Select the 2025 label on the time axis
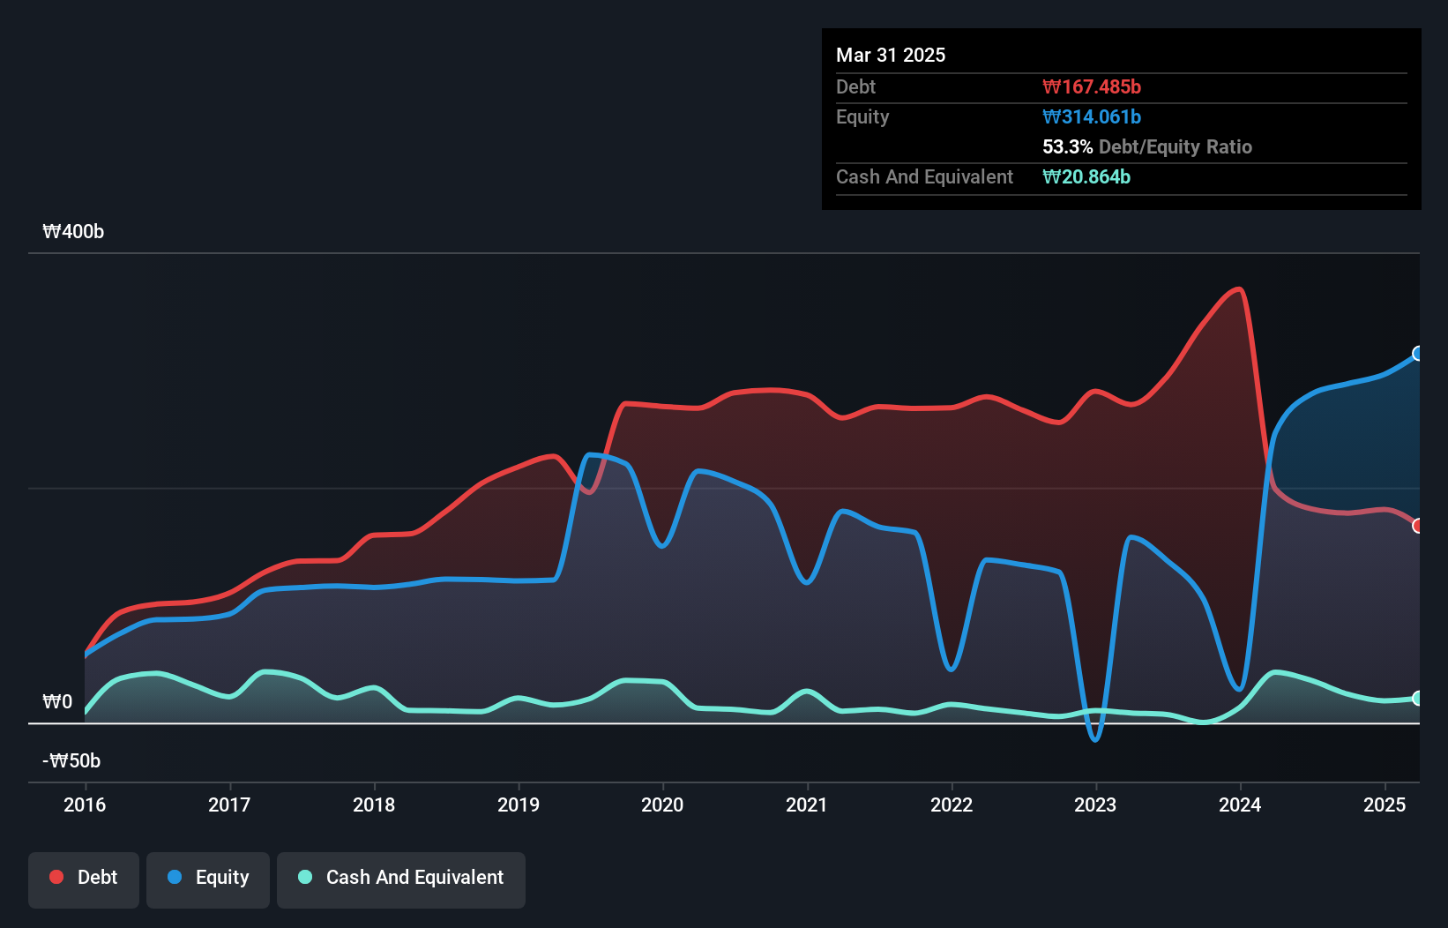 tap(1385, 805)
